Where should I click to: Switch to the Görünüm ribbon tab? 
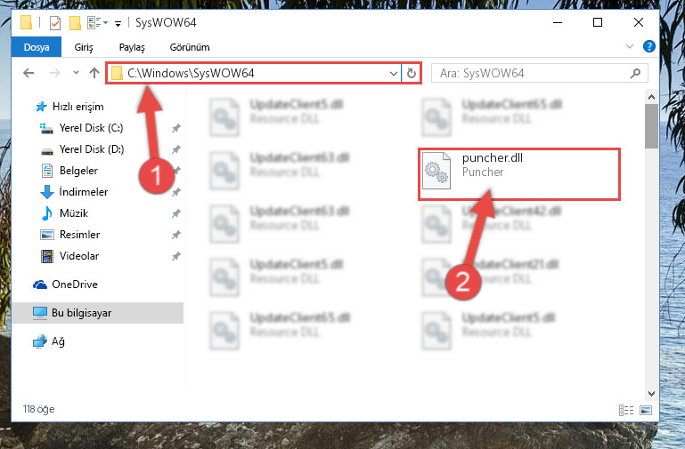tap(190, 47)
